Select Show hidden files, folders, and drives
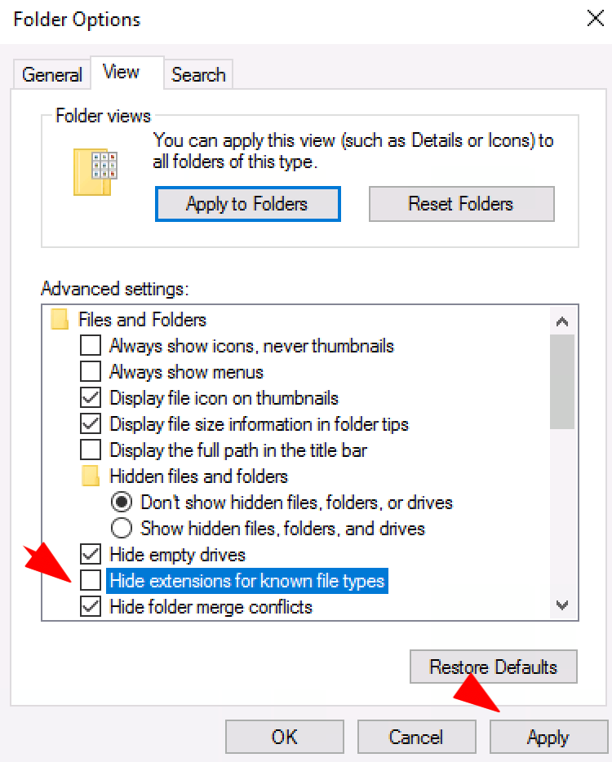612x762 pixels. tap(122, 528)
